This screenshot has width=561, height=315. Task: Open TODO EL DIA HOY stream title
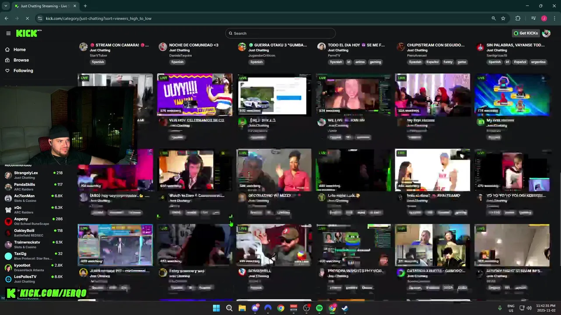tap(356, 45)
